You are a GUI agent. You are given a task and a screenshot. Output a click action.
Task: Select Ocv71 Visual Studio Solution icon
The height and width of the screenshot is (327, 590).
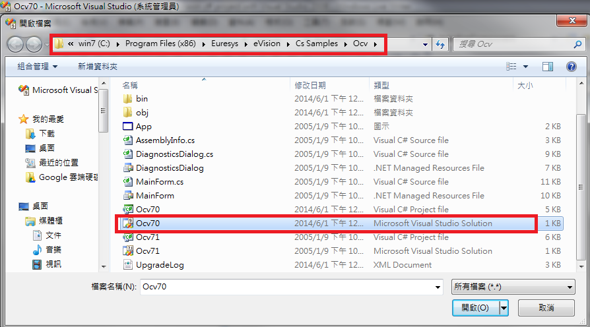128,251
